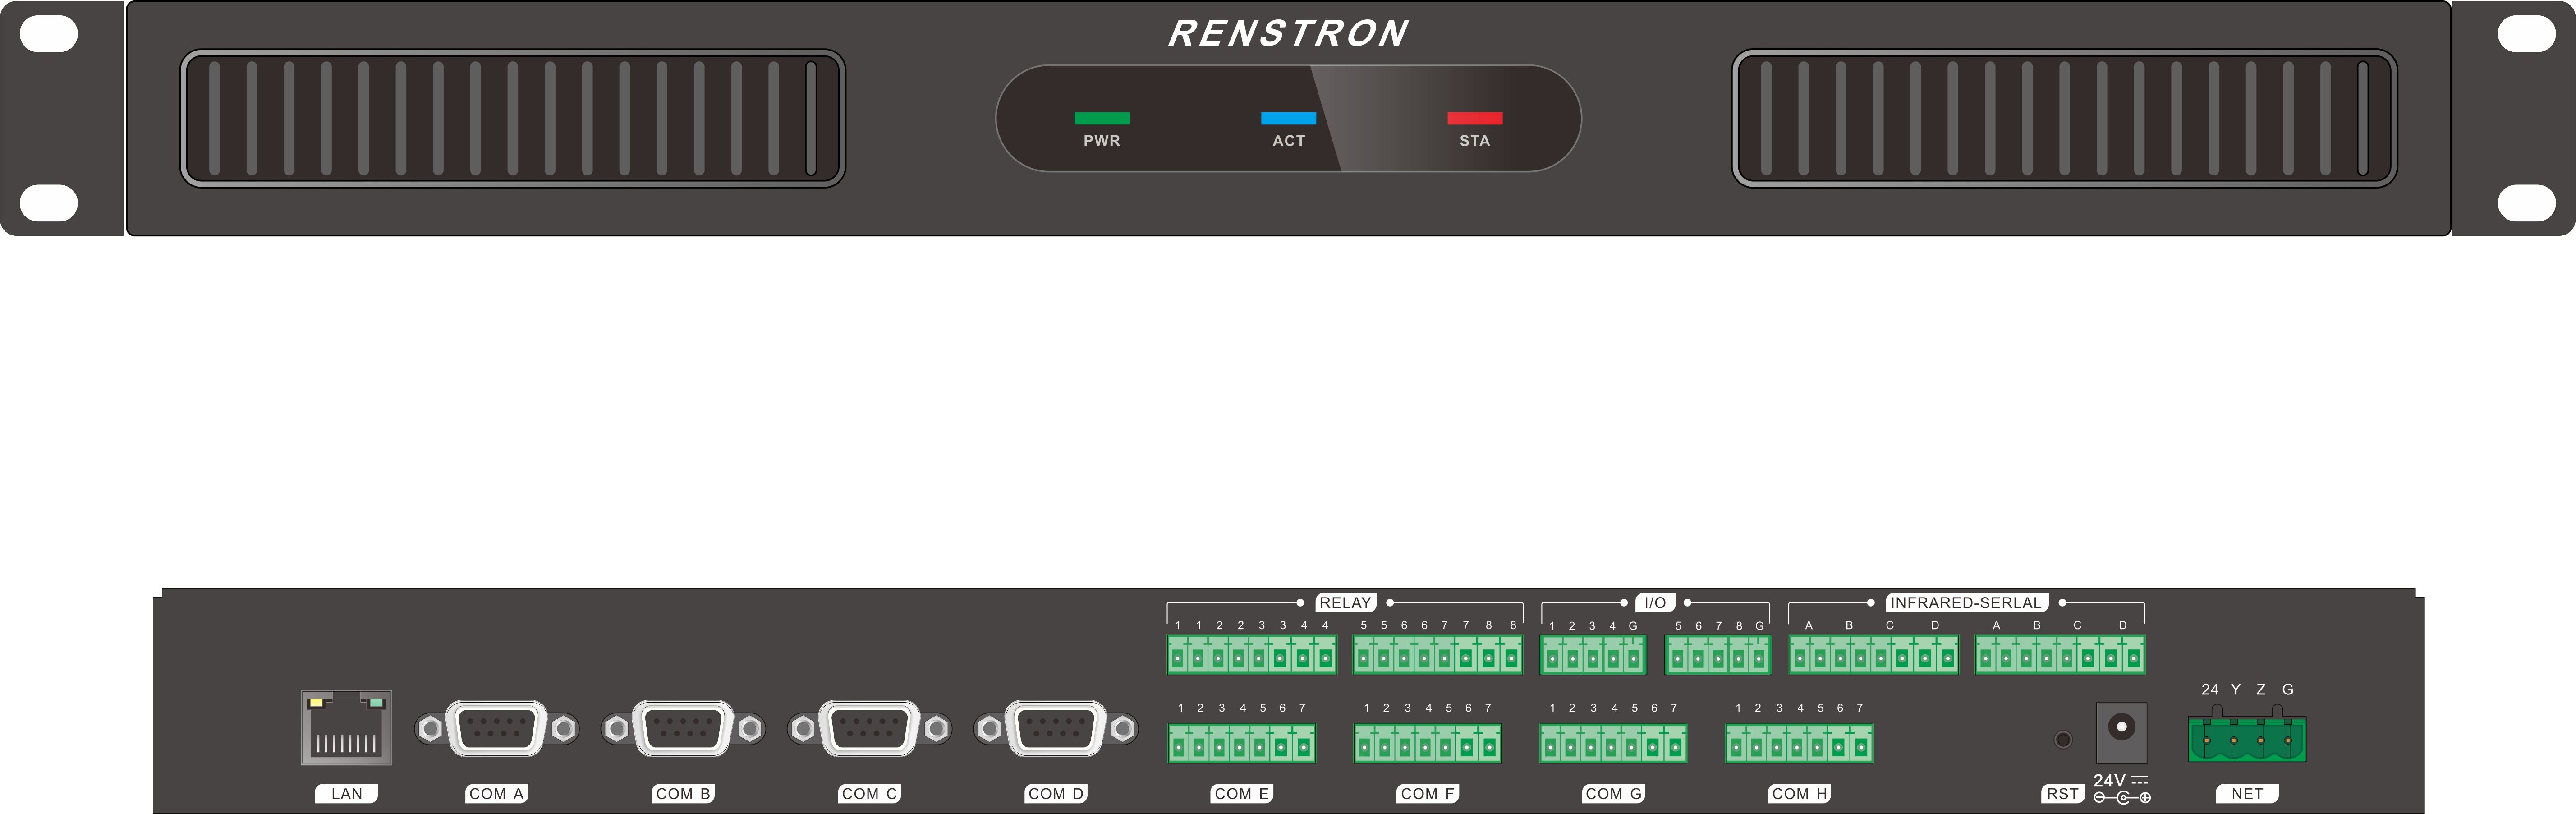
Task: Select the COM E green terminal block
Action: pos(1241,744)
